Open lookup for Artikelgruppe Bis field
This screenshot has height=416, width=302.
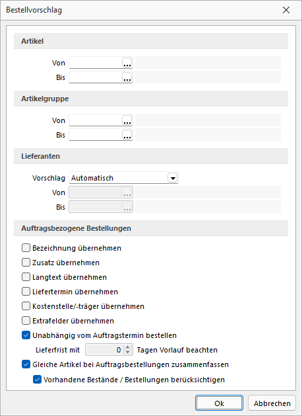(x=127, y=135)
